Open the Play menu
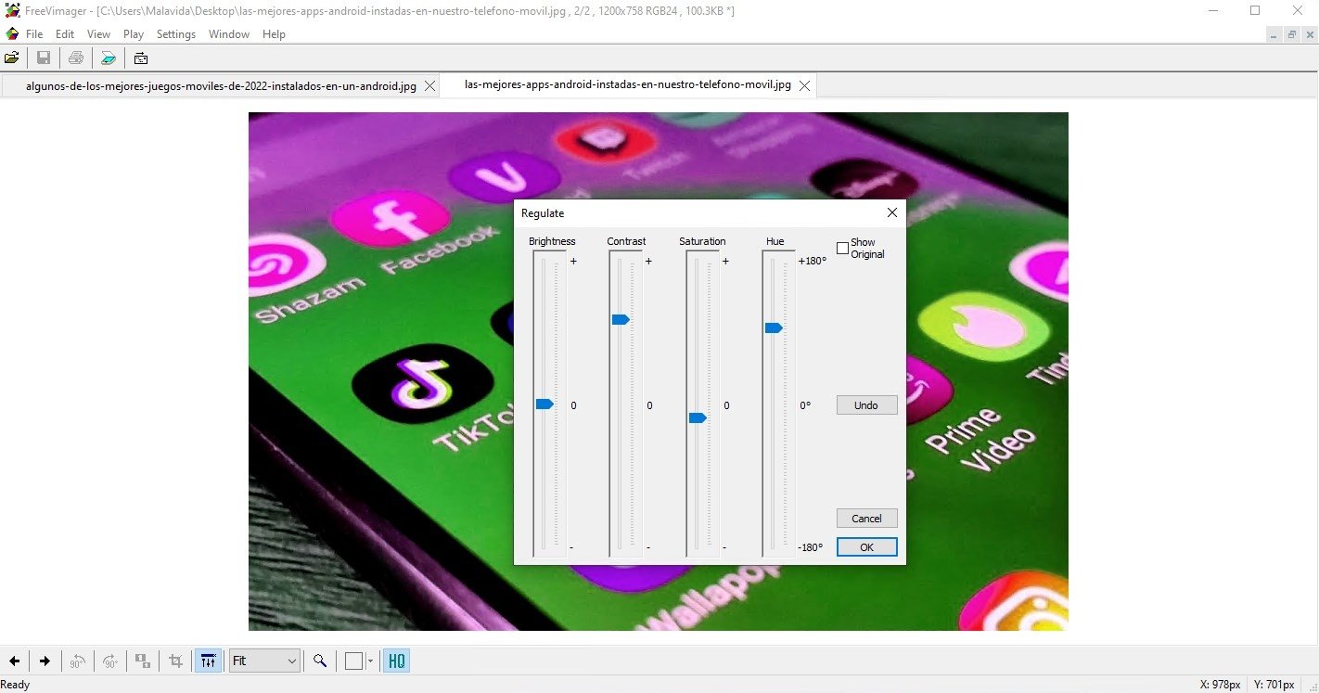This screenshot has height=693, width=1319. coord(134,34)
